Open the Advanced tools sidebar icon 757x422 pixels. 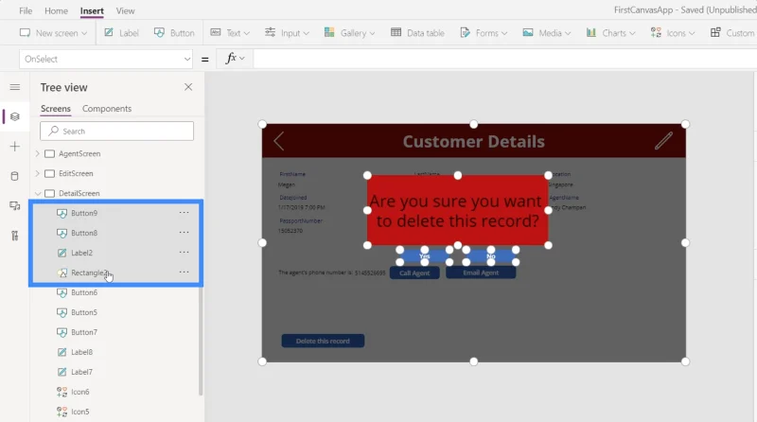point(15,236)
